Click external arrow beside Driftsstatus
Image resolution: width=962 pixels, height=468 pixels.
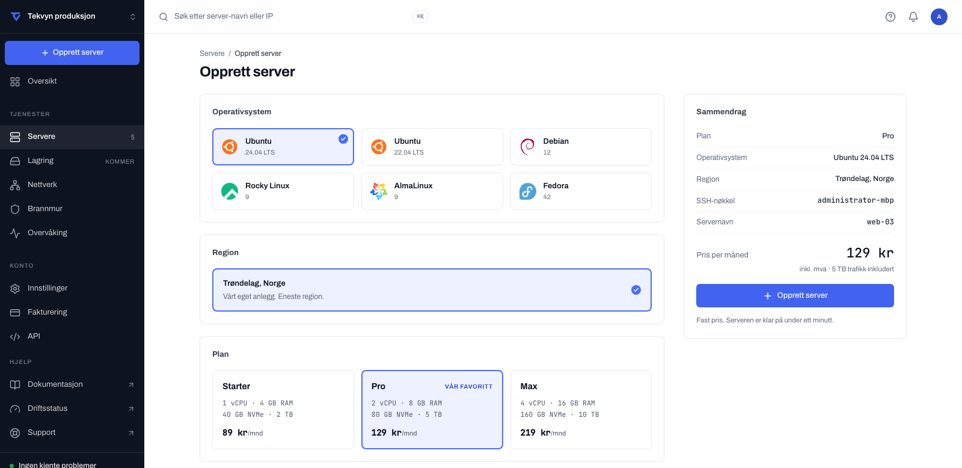131,409
